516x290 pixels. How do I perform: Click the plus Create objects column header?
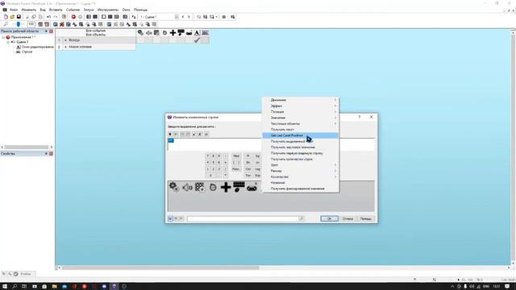(173, 32)
